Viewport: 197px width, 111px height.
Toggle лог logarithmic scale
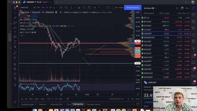pos(133,99)
